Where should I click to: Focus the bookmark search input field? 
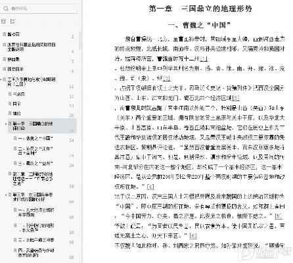point(39,9)
